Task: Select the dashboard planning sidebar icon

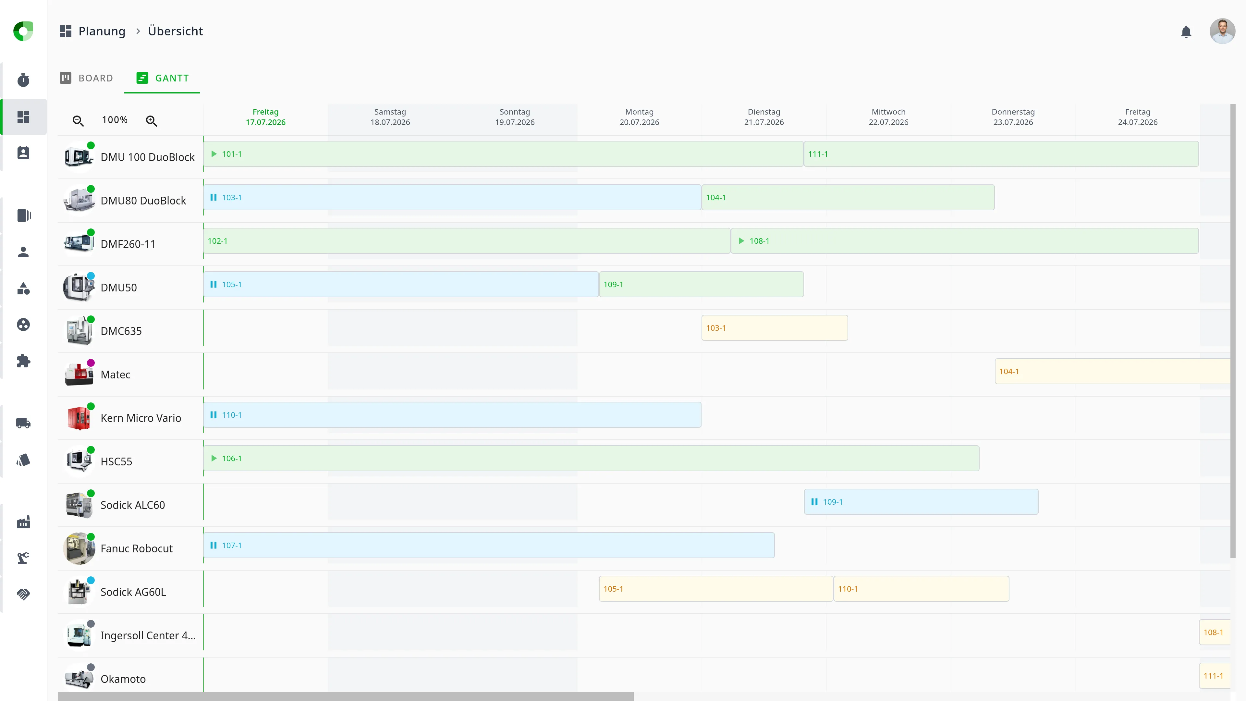Action: pyautogui.click(x=23, y=117)
